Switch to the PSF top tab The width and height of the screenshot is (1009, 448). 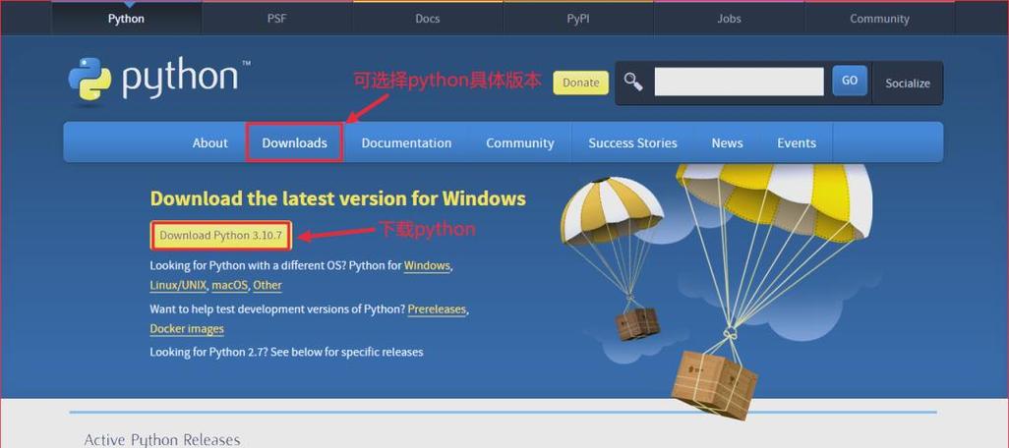click(276, 19)
